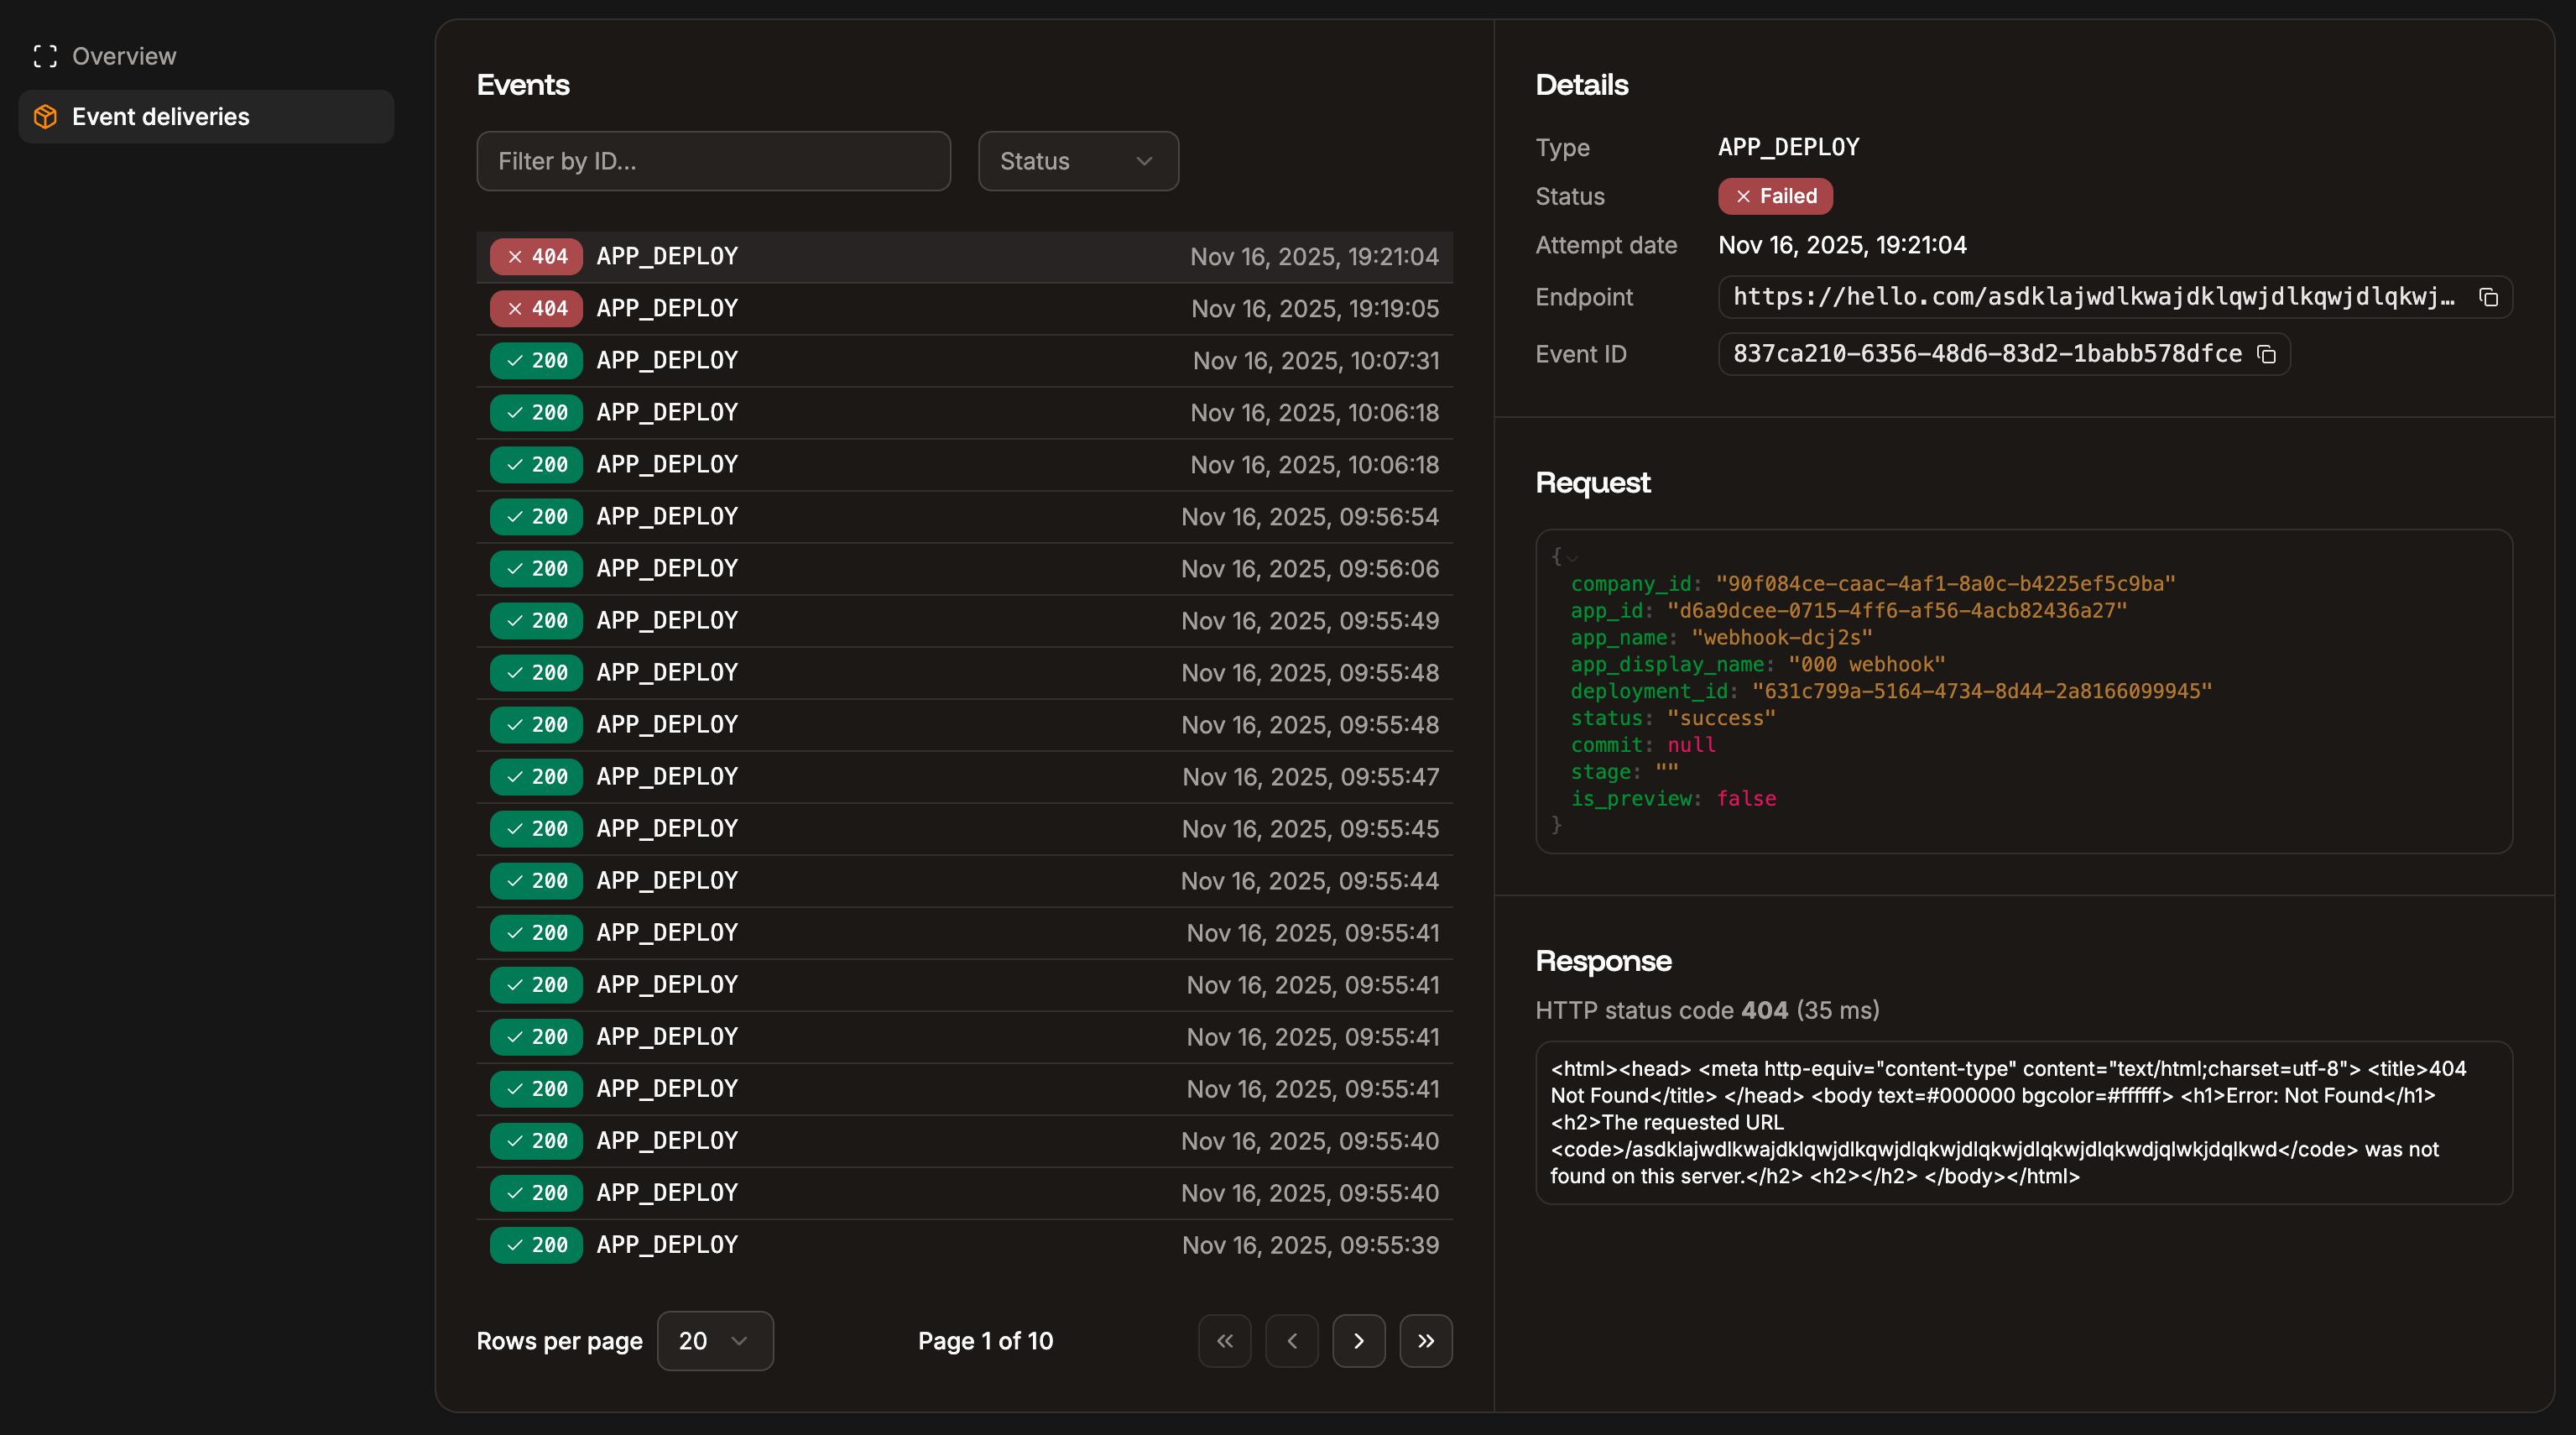
Task: Jump to the last page with the double-right chevron
Action: tap(1426, 1340)
